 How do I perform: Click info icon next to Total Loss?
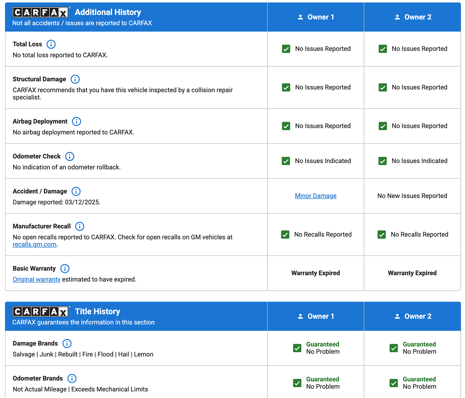point(51,44)
